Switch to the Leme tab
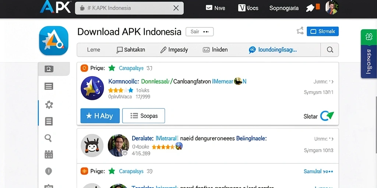This screenshot has height=188, width=377. click(94, 50)
